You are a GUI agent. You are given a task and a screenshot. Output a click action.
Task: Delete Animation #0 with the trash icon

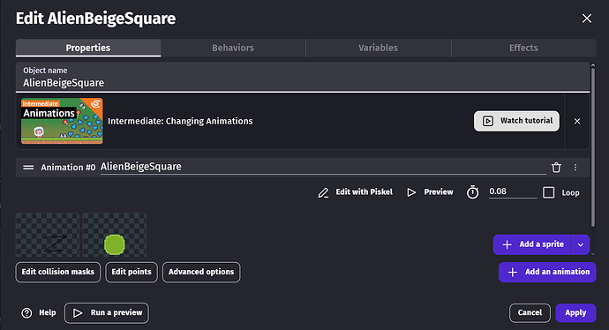click(x=556, y=168)
